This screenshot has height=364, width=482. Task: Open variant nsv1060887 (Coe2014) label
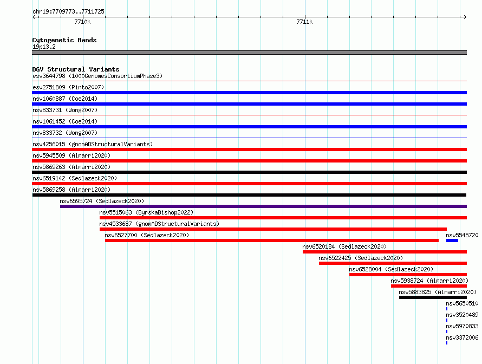click(65, 99)
